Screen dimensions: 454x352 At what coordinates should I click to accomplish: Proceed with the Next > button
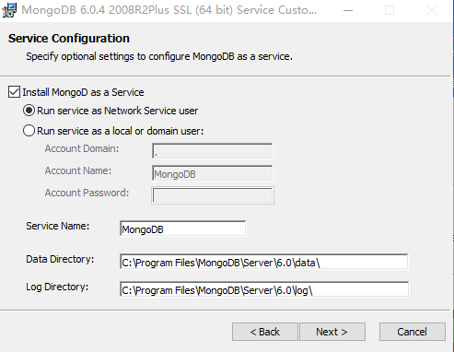click(332, 332)
